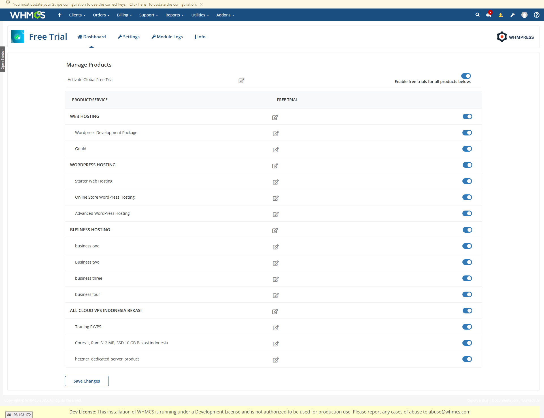This screenshot has height=418, width=544.
Task: Open the sidebar using Open Sidebar handle
Action: point(3,59)
